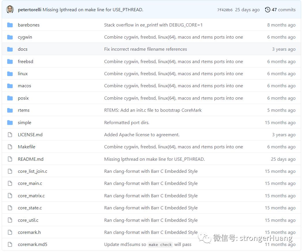This screenshot has width=302, height=252.
Task: Open README.md row's 'Missing lpthread' commit message
Action: (x=154, y=159)
